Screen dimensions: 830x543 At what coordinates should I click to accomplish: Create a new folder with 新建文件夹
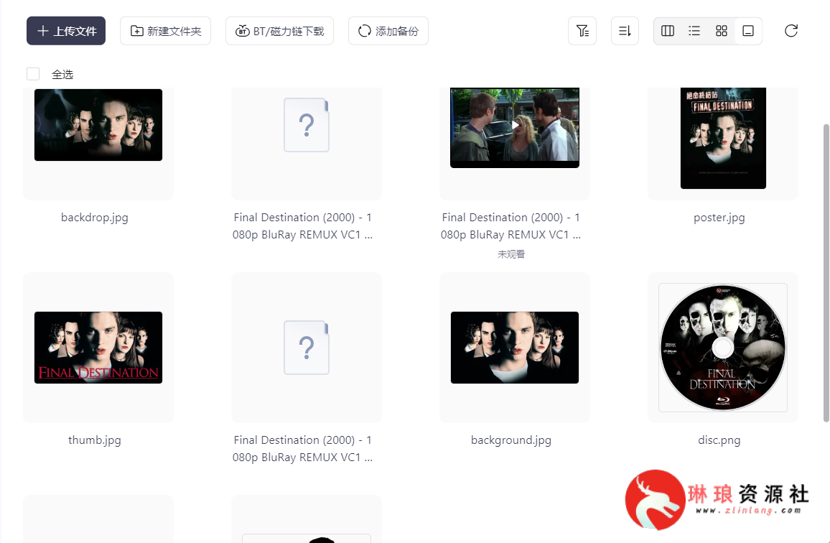[166, 31]
